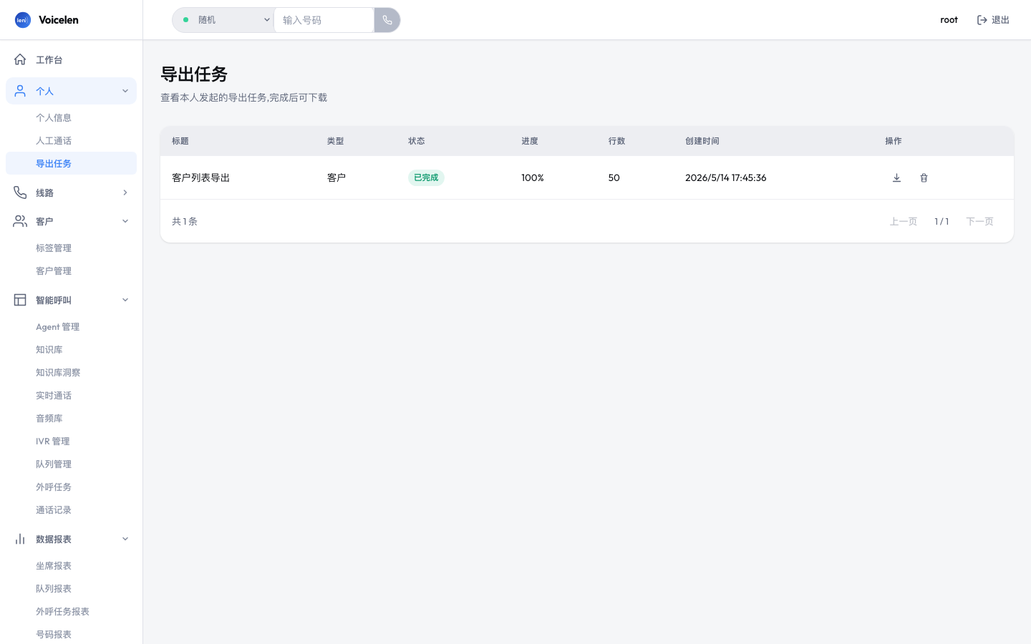
Task: Click the 2026/5/14 17:45:36 timestamp
Action: click(x=725, y=177)
